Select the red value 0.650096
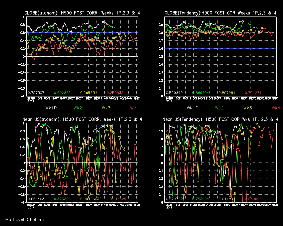 (253, 199)
